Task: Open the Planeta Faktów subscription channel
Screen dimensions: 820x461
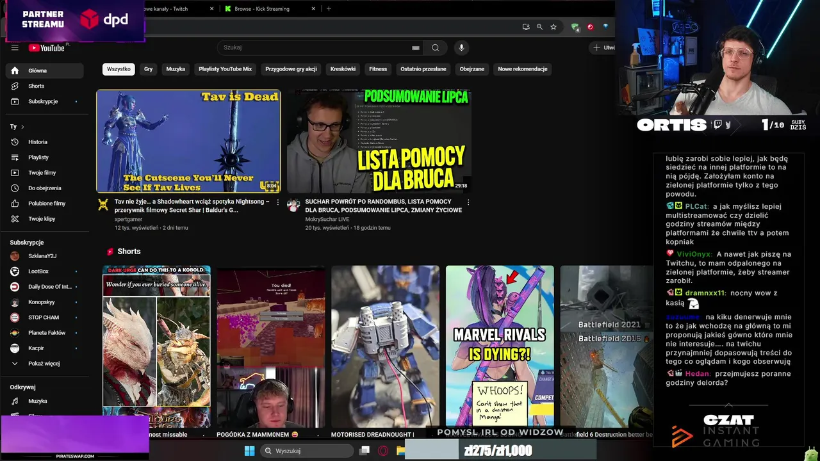Action: 44,333
